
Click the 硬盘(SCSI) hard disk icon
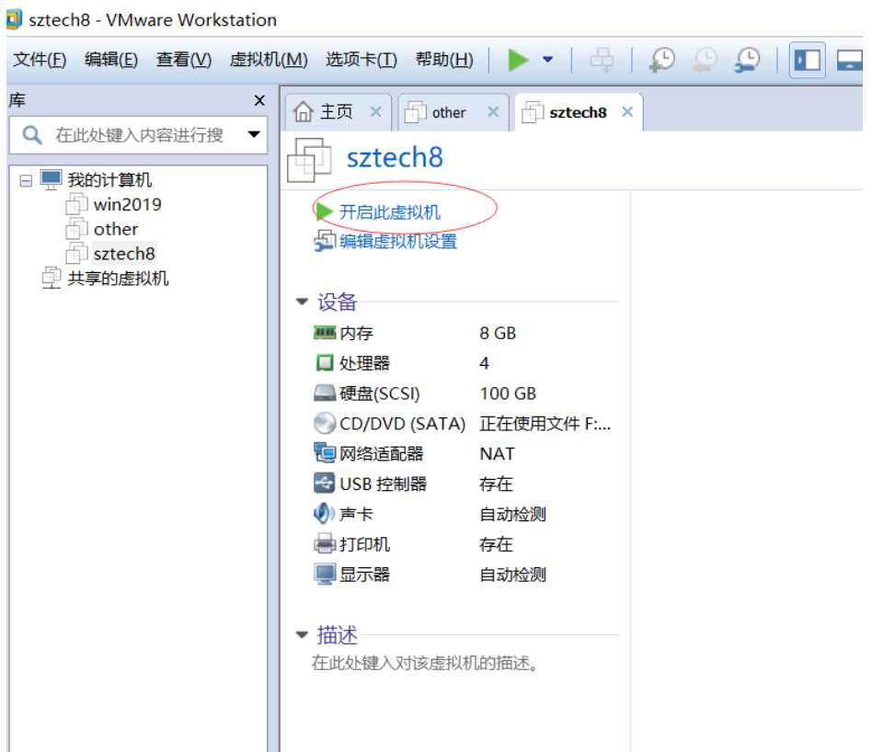point(325,393)
